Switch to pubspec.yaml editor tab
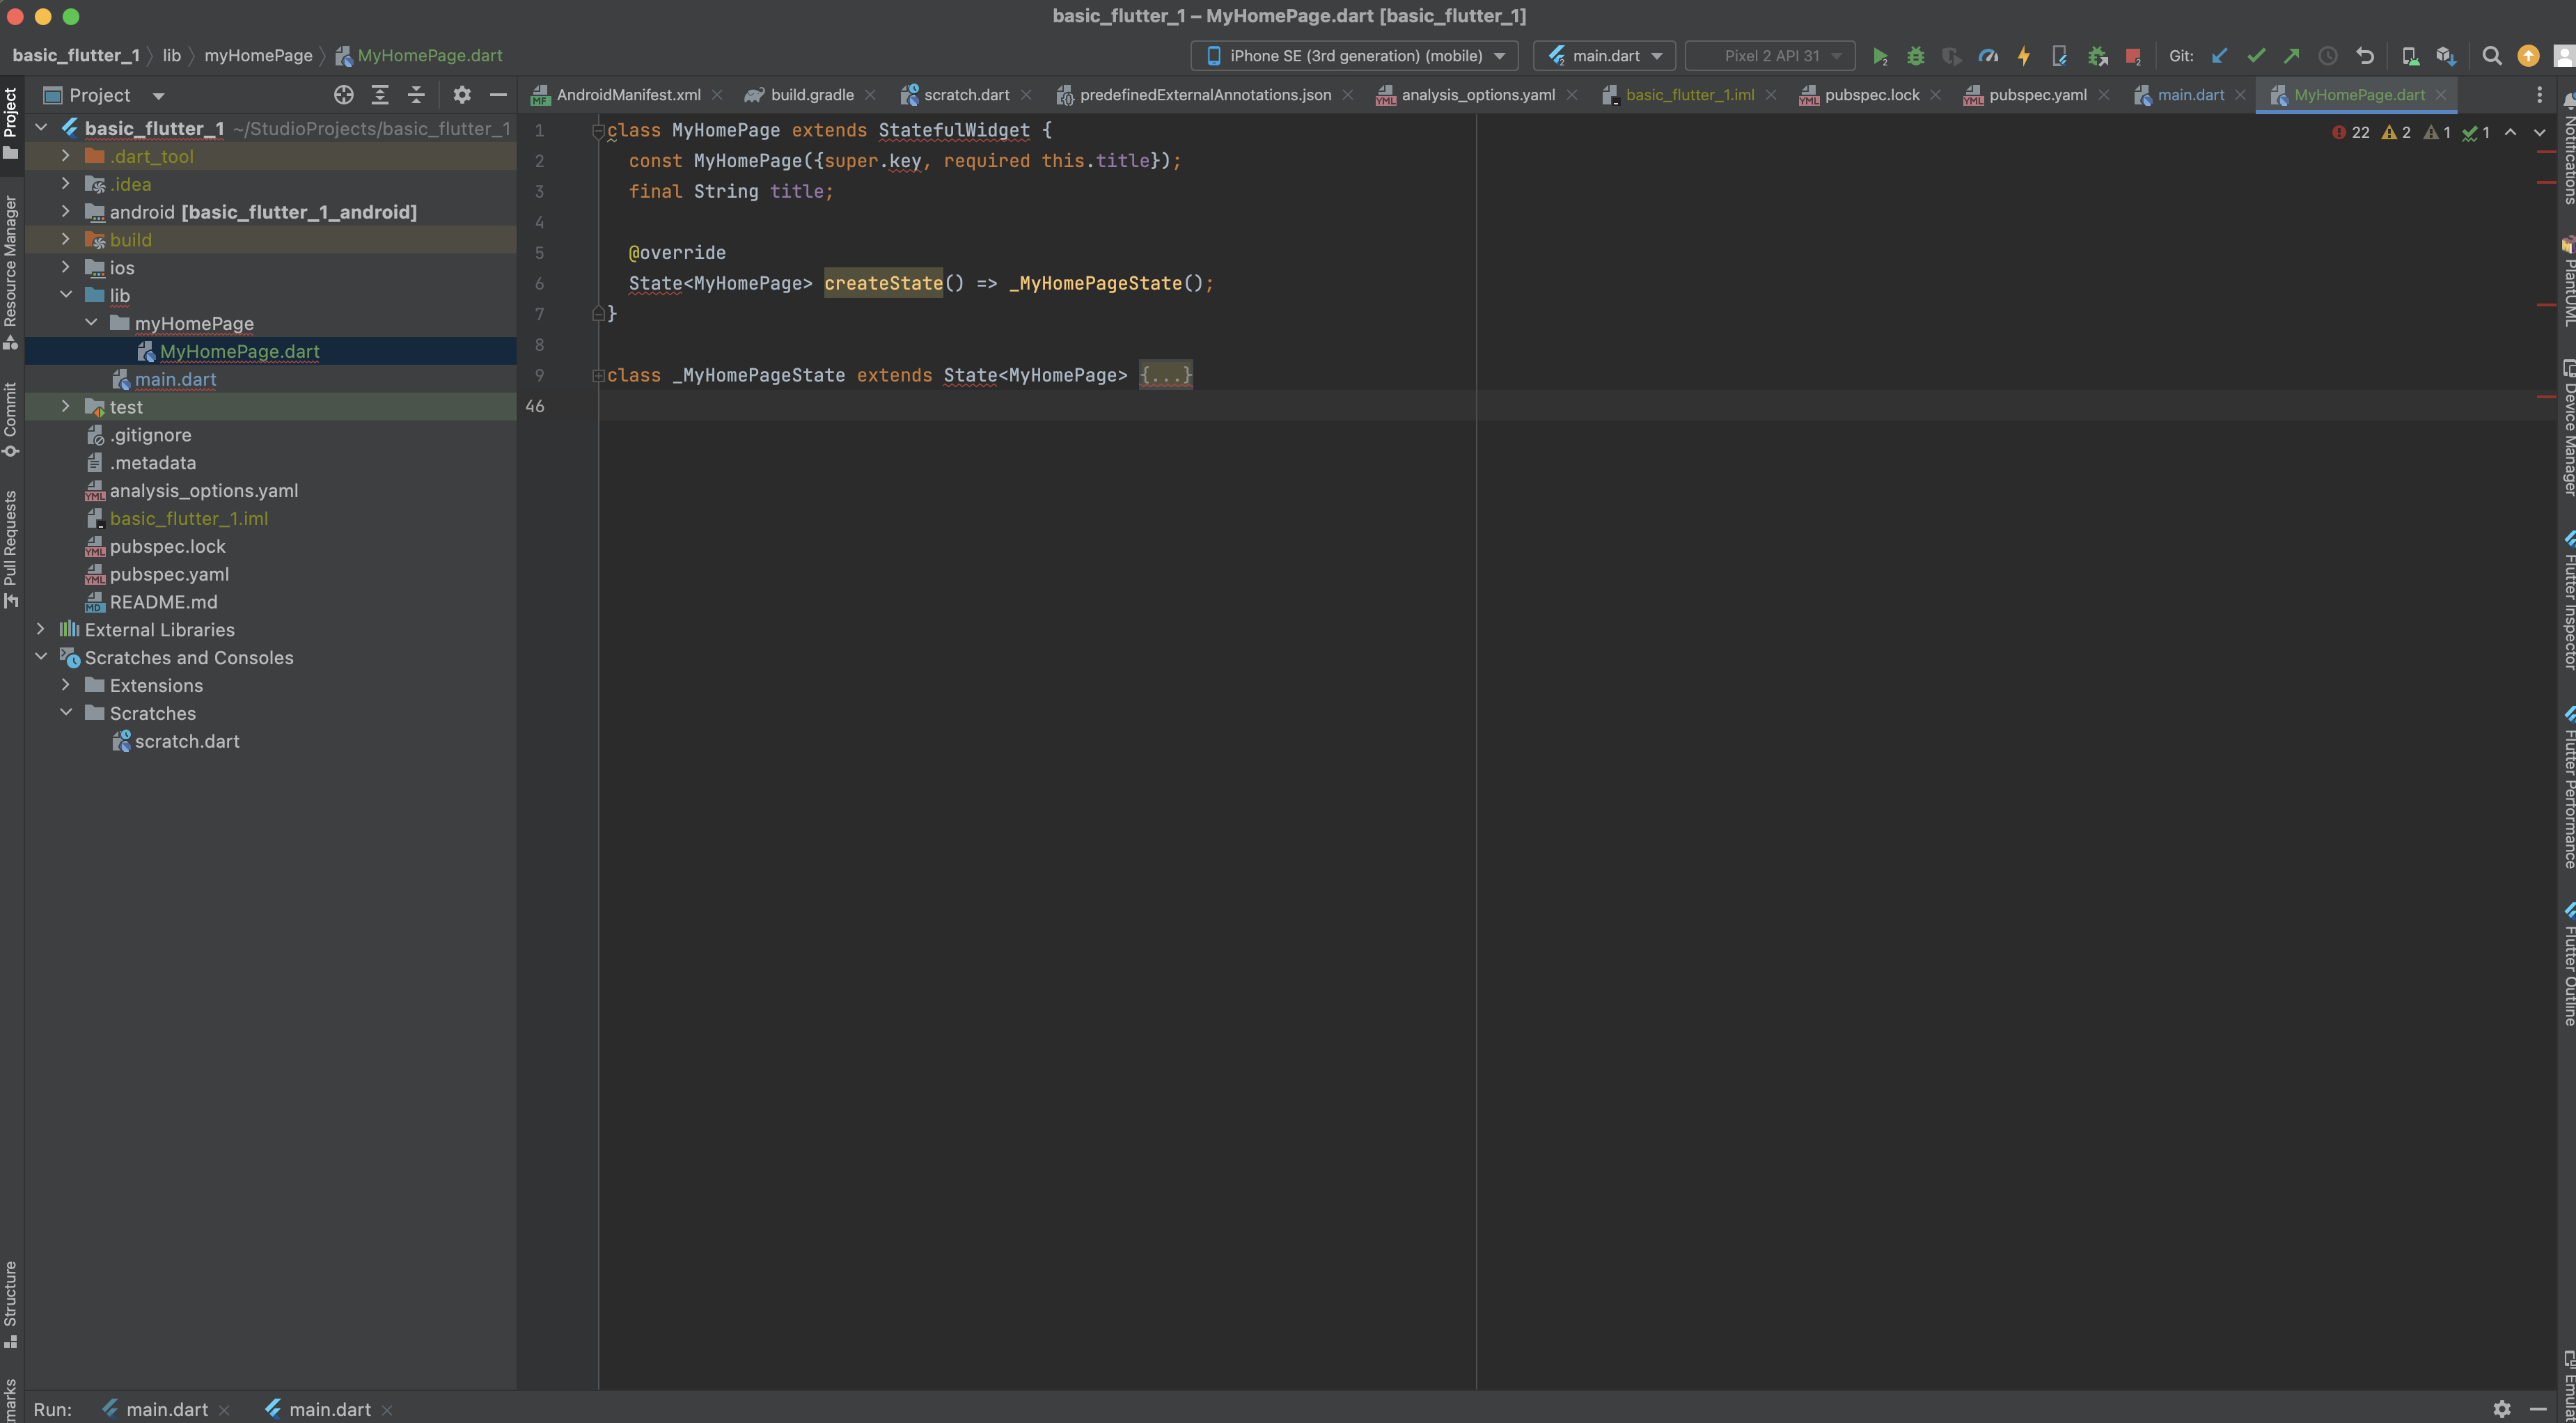This screenshot has width=2576, height=1423. 2037,95
